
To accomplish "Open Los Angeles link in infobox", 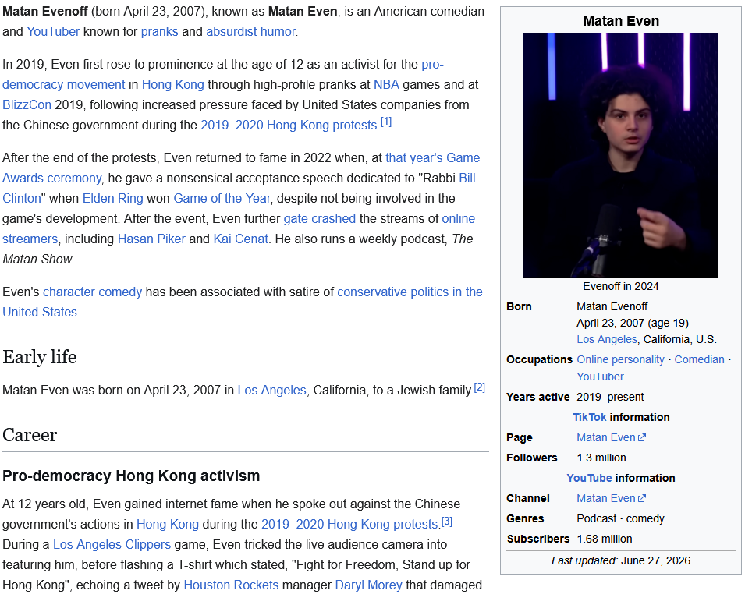I will (607, 340).
